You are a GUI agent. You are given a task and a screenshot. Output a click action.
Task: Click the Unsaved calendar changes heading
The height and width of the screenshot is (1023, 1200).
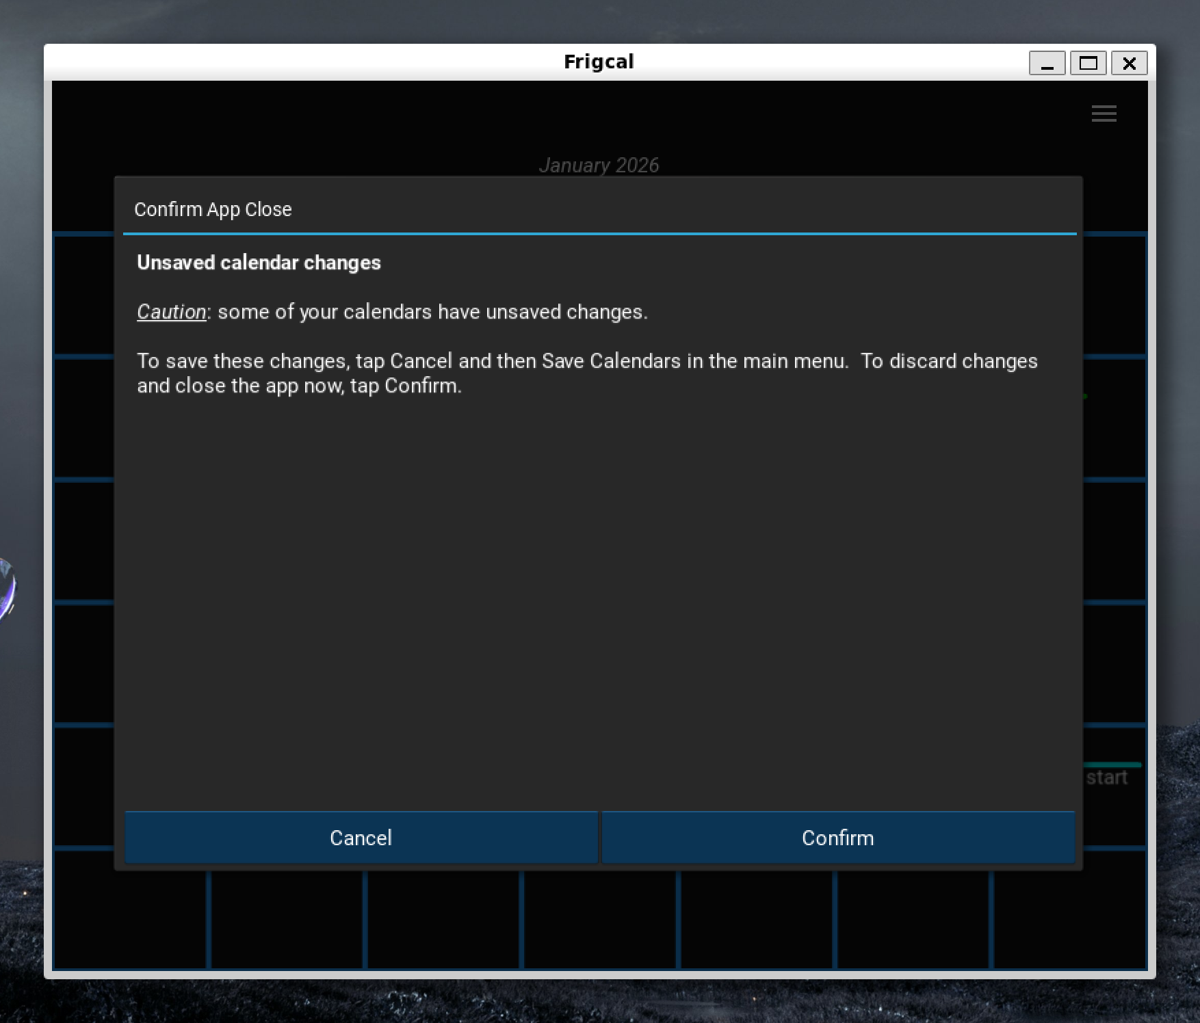click(259, 263)
